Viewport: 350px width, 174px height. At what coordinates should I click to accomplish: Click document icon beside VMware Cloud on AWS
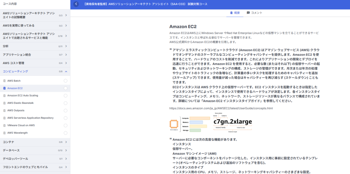point(4,125)
